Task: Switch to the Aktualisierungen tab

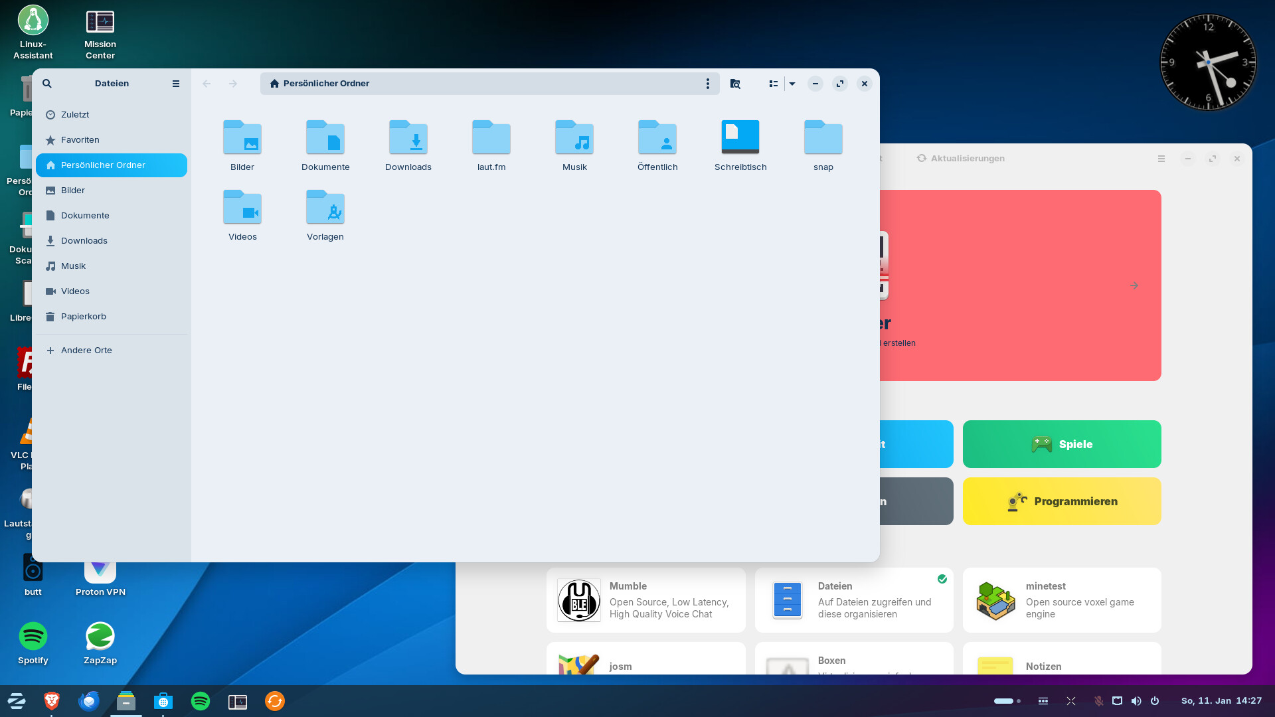Action: (x=961, y=159)
